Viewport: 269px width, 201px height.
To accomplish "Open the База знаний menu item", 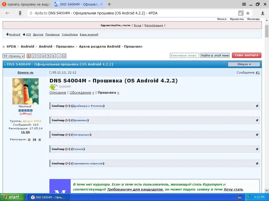I will pyautogui.click(x=89, y=34).
